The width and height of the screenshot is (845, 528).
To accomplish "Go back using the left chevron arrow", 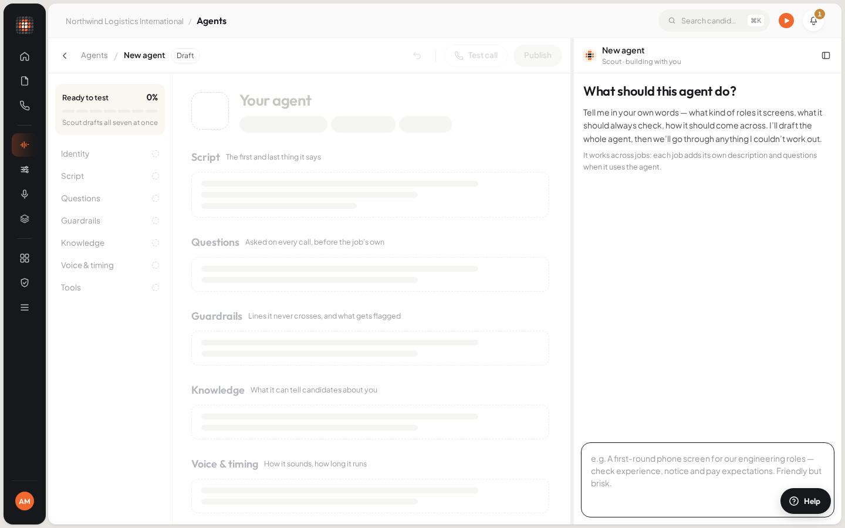I will [65, 56].
